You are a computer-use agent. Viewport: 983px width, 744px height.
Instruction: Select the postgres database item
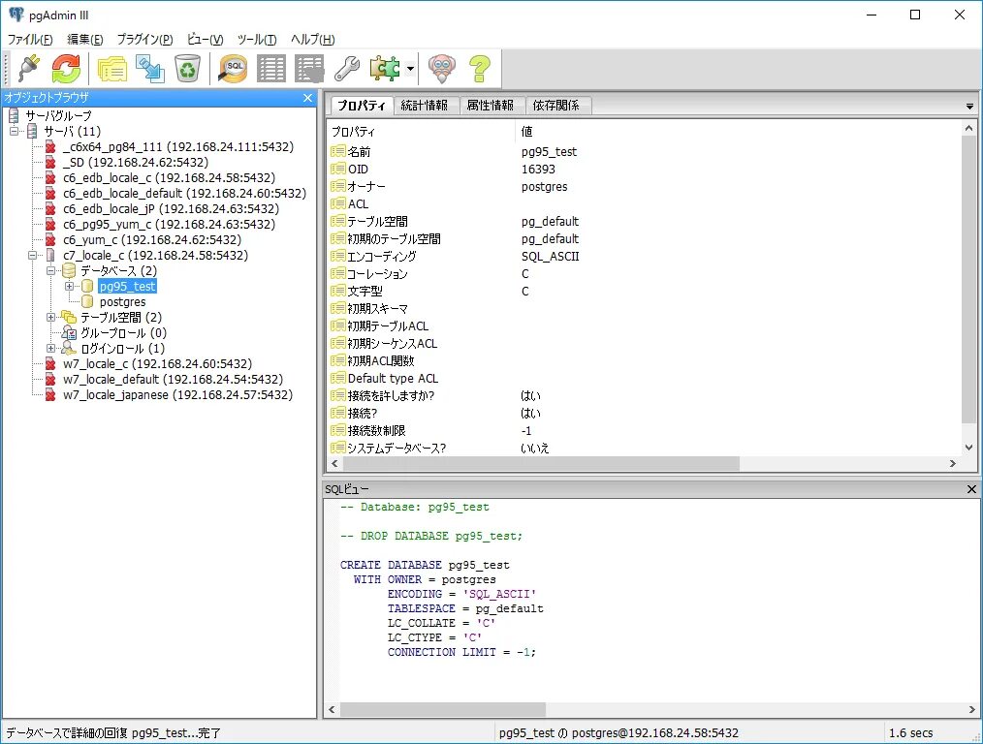coord(123,302)
